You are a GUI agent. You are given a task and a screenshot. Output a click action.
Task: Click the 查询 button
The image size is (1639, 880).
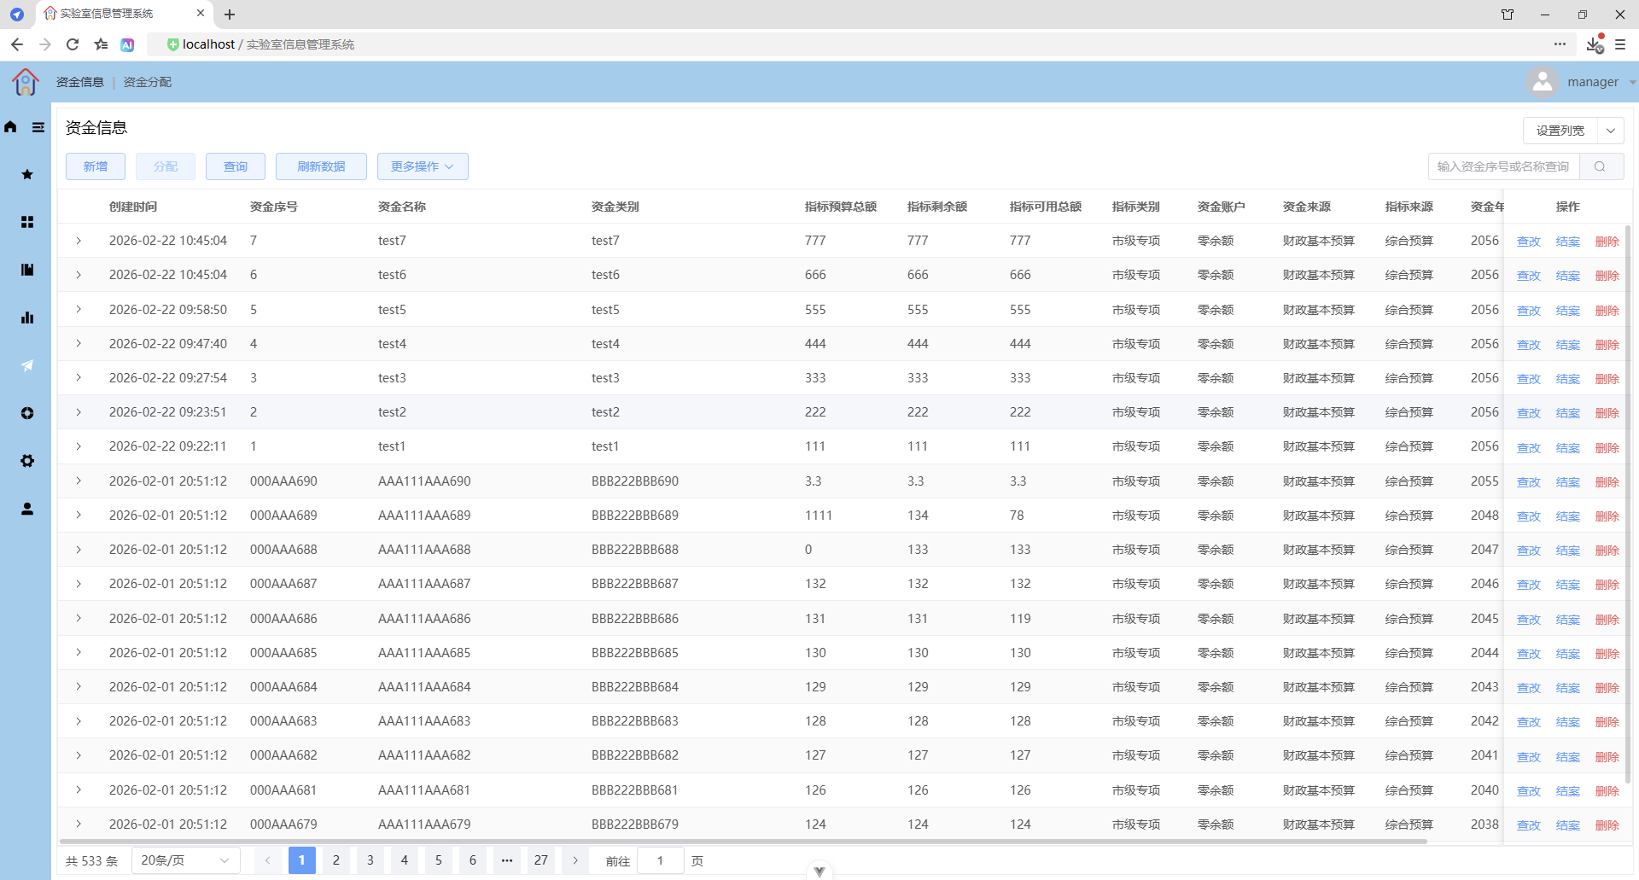(236, 166)
